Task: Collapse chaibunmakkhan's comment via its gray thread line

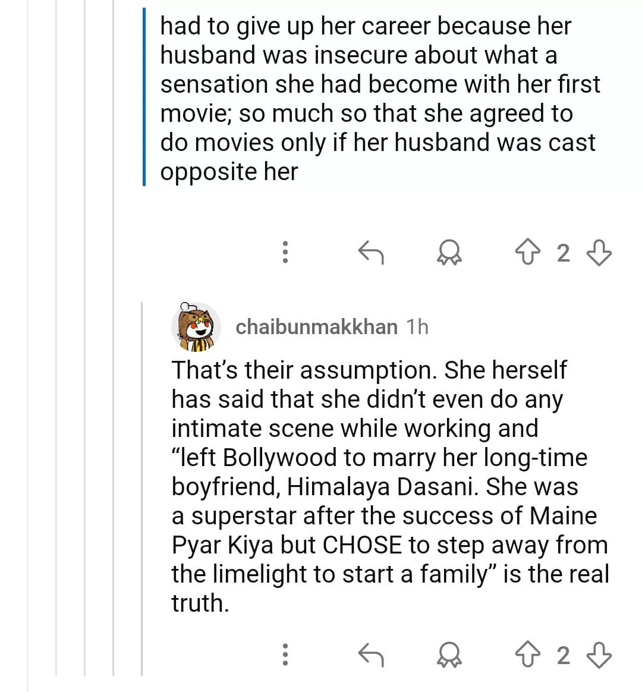Action: pos(141,487)
